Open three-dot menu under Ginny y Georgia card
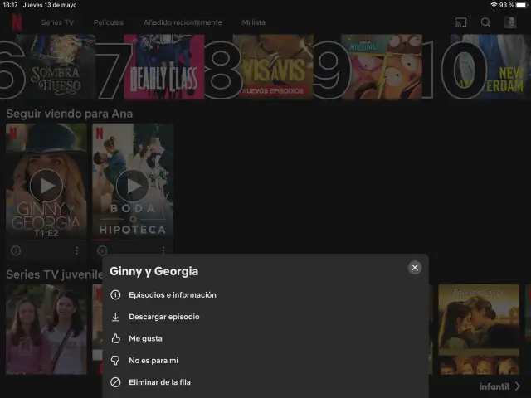 click(77, 250)
